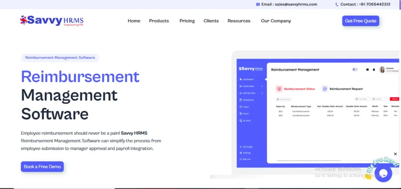Screen dimensions: 401x189
Task: Click the Reimbursement Management Software pill label
Action: (x=60, y=58)
